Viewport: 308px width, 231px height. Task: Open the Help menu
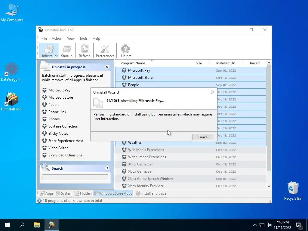(x=96, y=38)
